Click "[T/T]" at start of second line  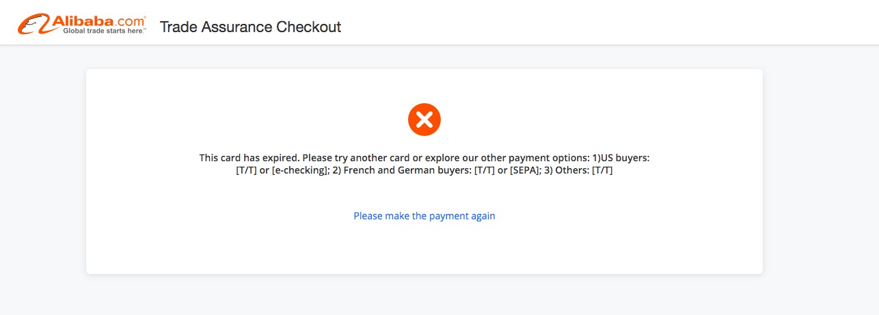point(246,171)
